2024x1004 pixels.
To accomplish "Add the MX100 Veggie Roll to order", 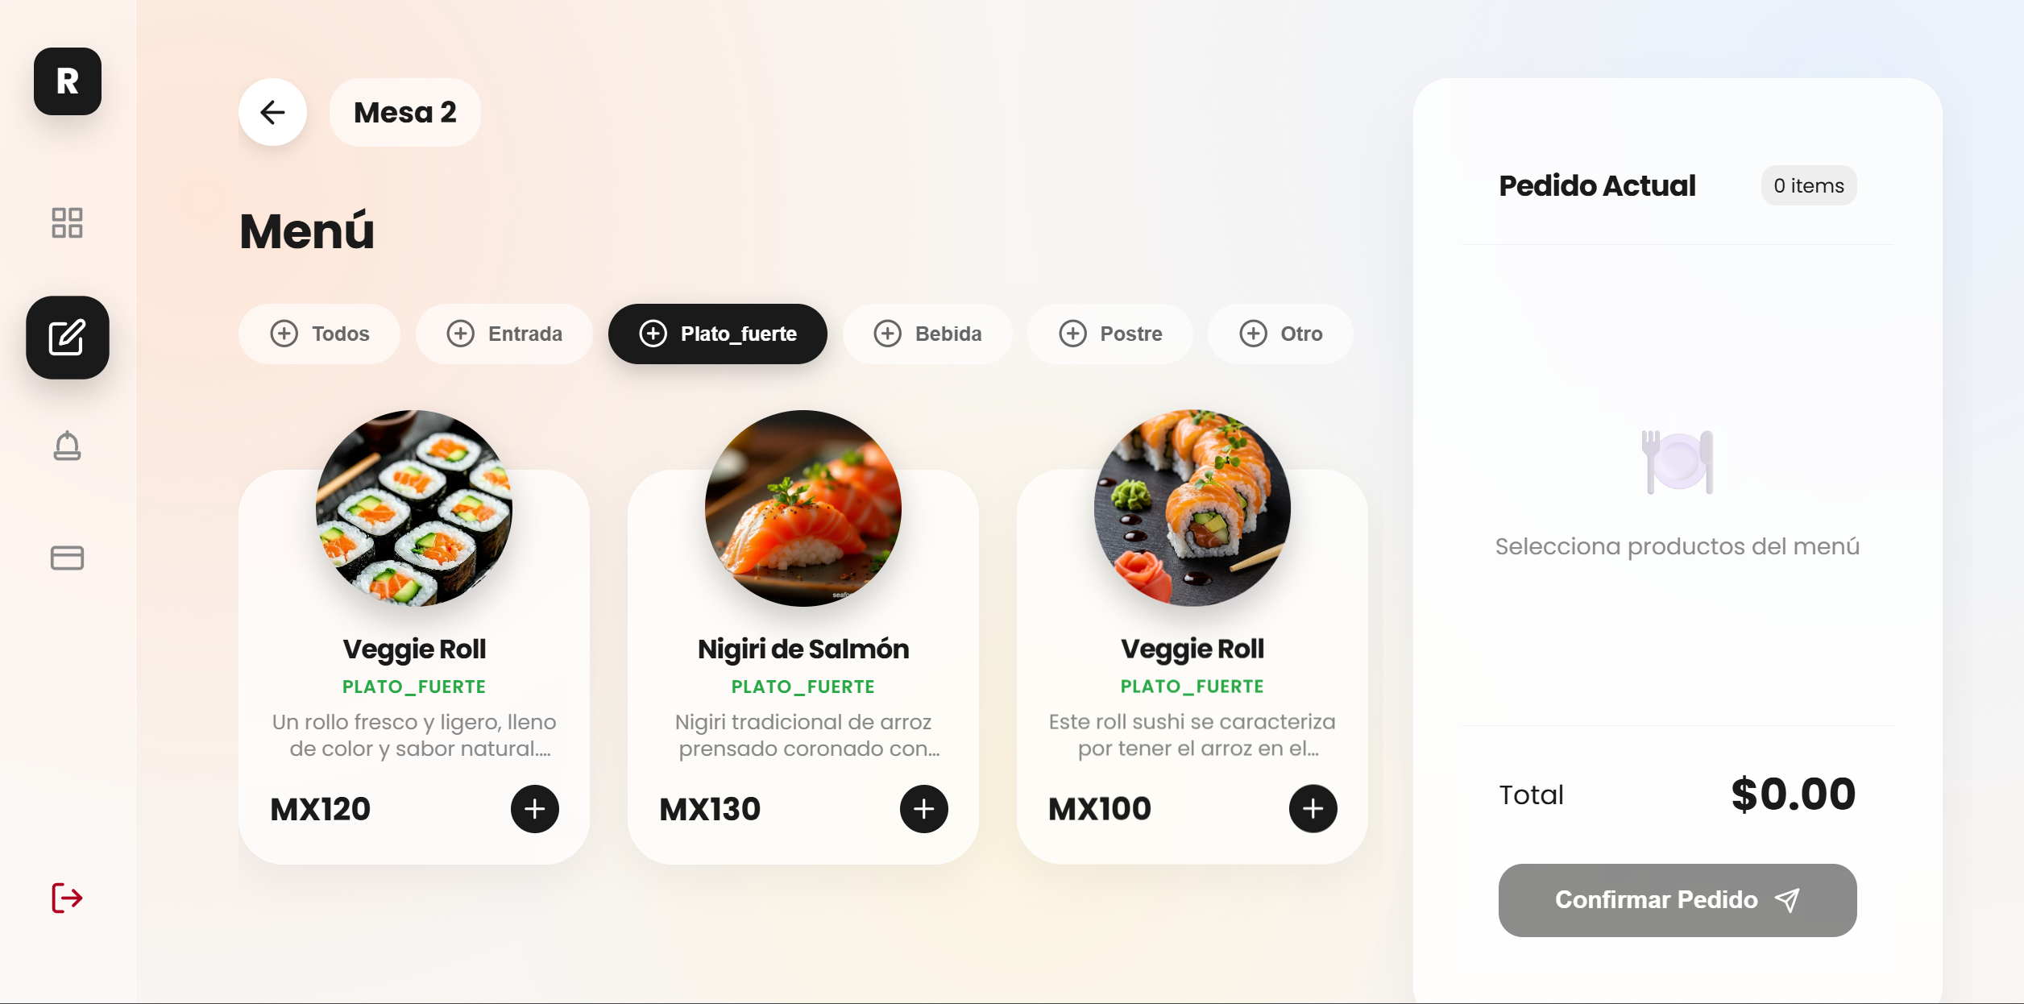I will (x=1313, y=808).
